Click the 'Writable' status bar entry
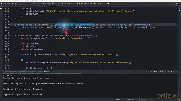181x101 pixels. [118, 100]
